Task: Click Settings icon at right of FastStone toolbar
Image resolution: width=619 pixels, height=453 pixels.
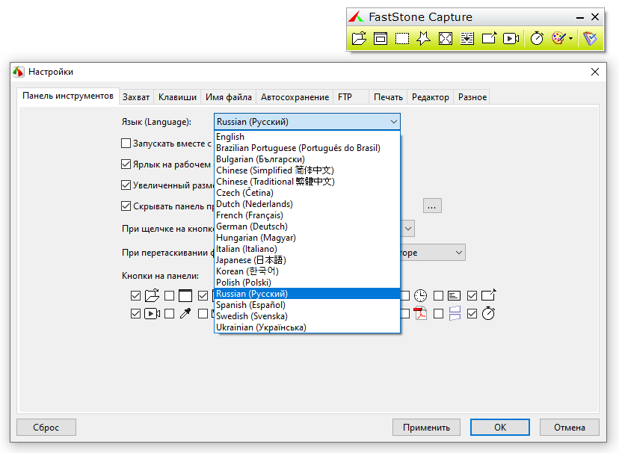Action: (590, 39)
